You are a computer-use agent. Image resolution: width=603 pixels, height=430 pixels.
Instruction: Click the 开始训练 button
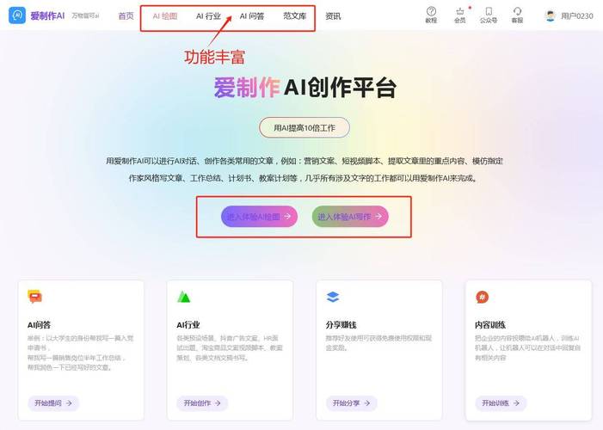tap(501, 403)
